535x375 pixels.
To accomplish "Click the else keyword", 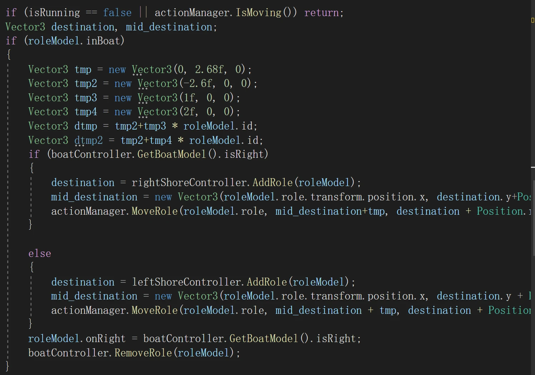I will tap(40, 254).
